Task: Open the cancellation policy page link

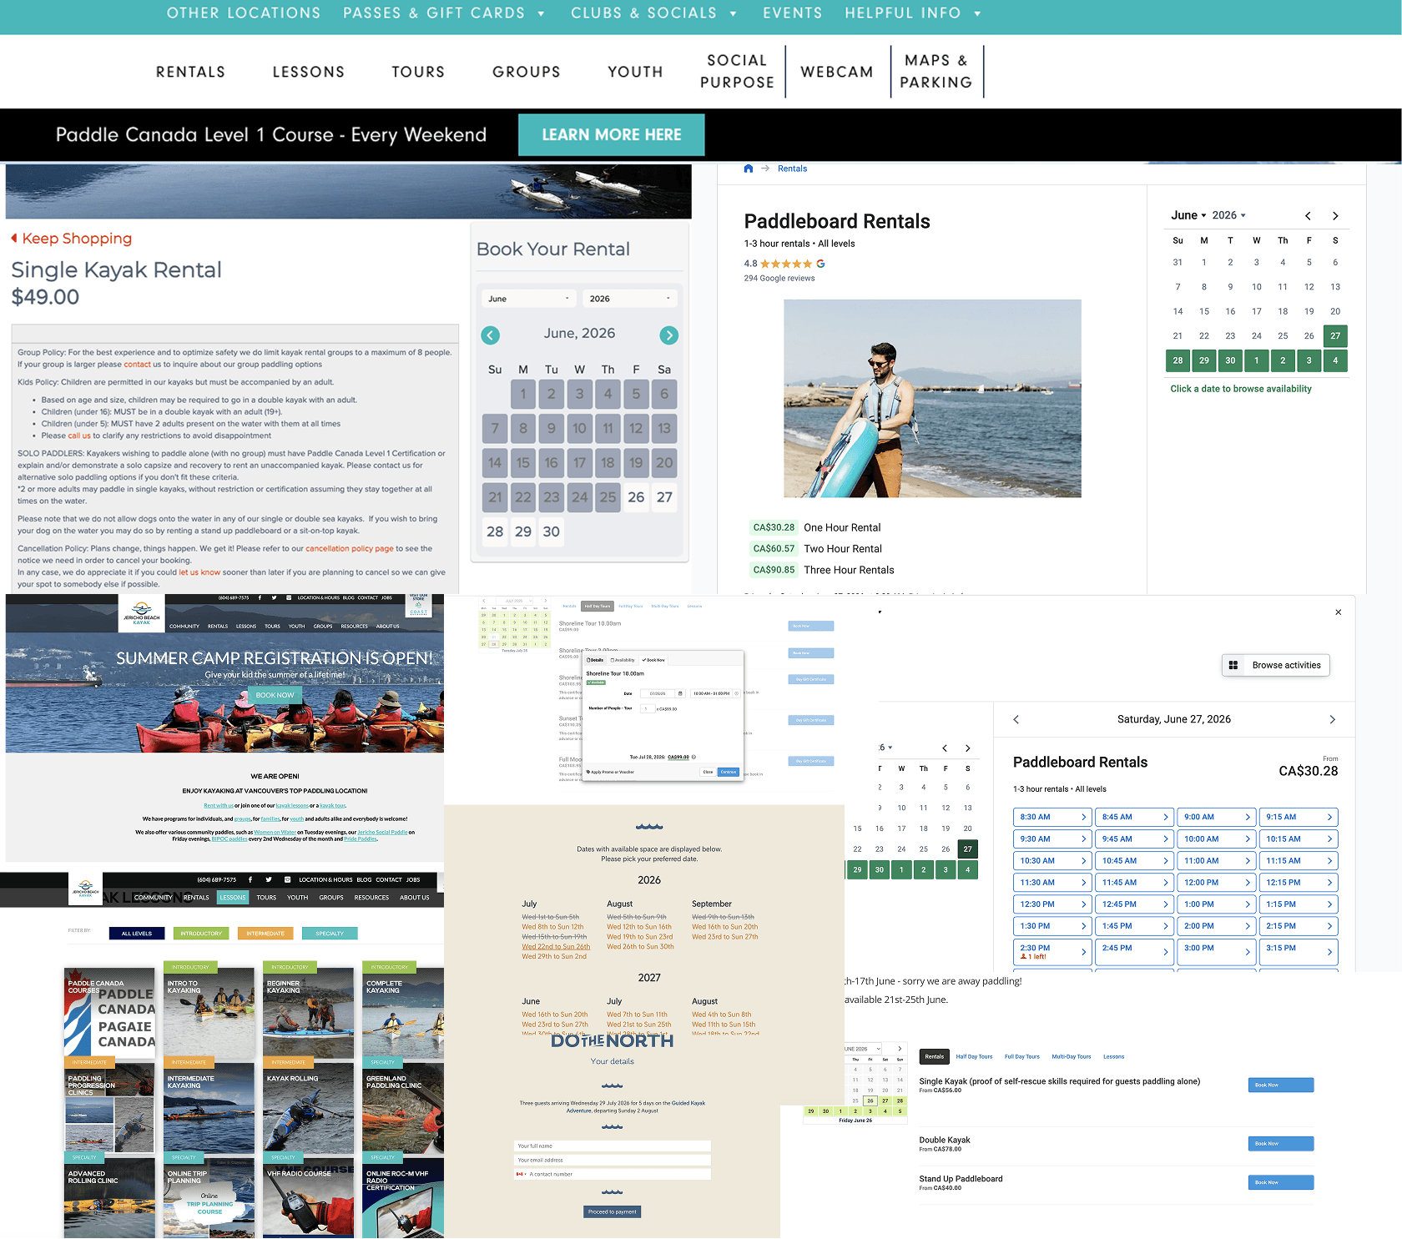Action: click(x=349, y=549)
